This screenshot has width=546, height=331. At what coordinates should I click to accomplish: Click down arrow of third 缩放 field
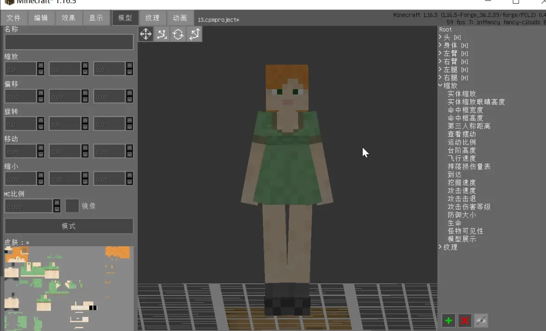point(130,72)
